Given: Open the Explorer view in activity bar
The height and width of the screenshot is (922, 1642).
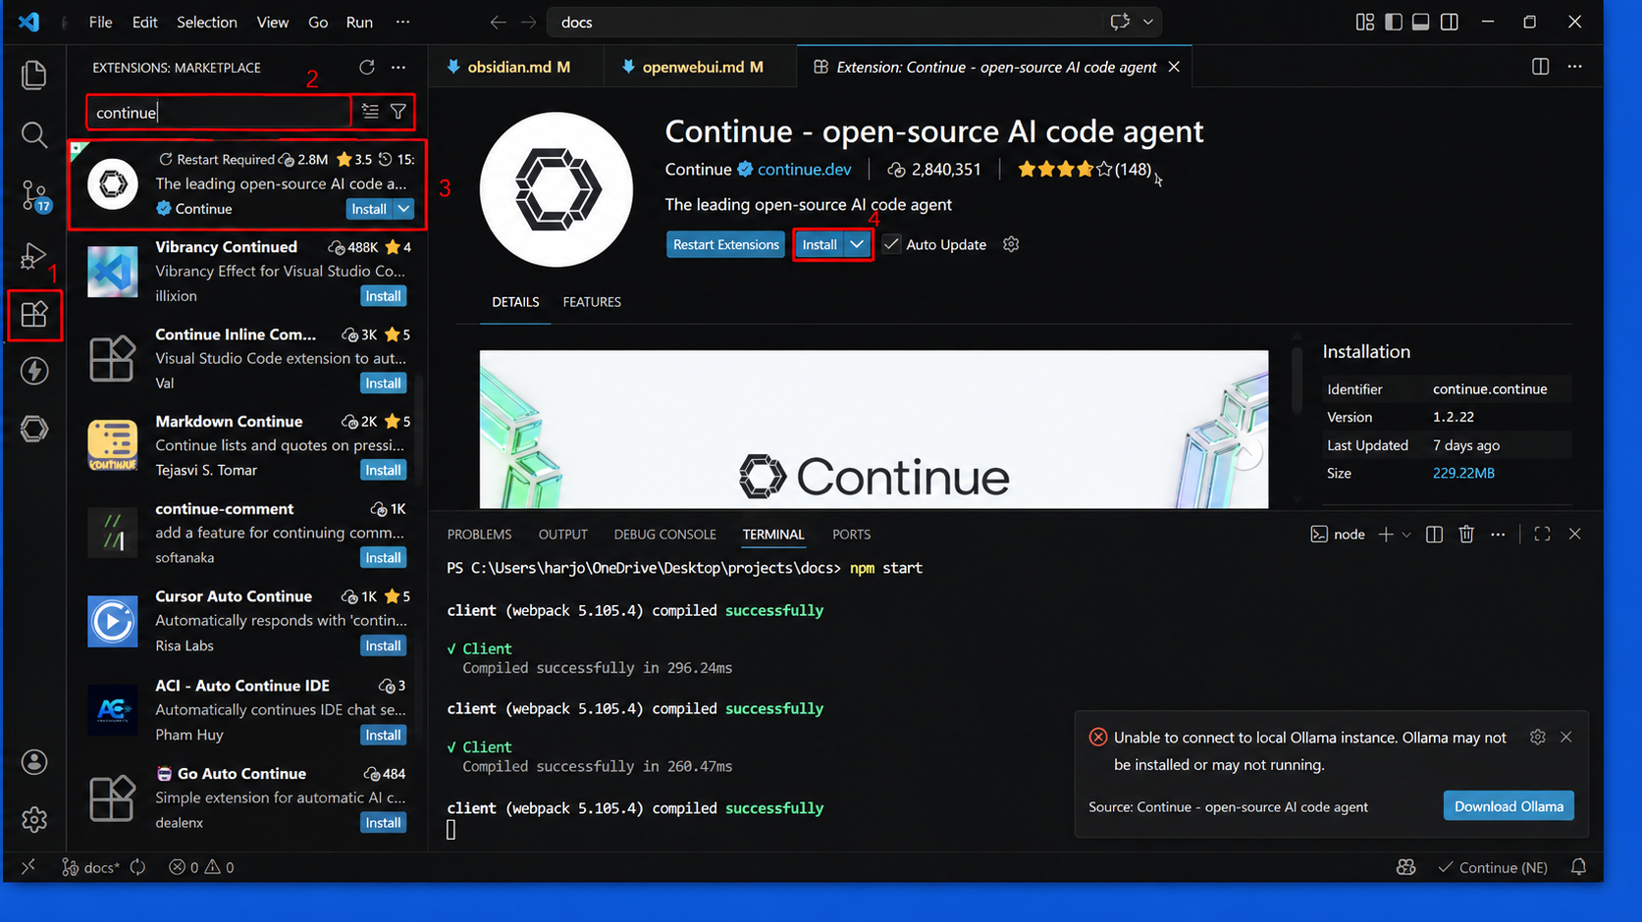Looking at the screenshot, I should coord(34,76).
